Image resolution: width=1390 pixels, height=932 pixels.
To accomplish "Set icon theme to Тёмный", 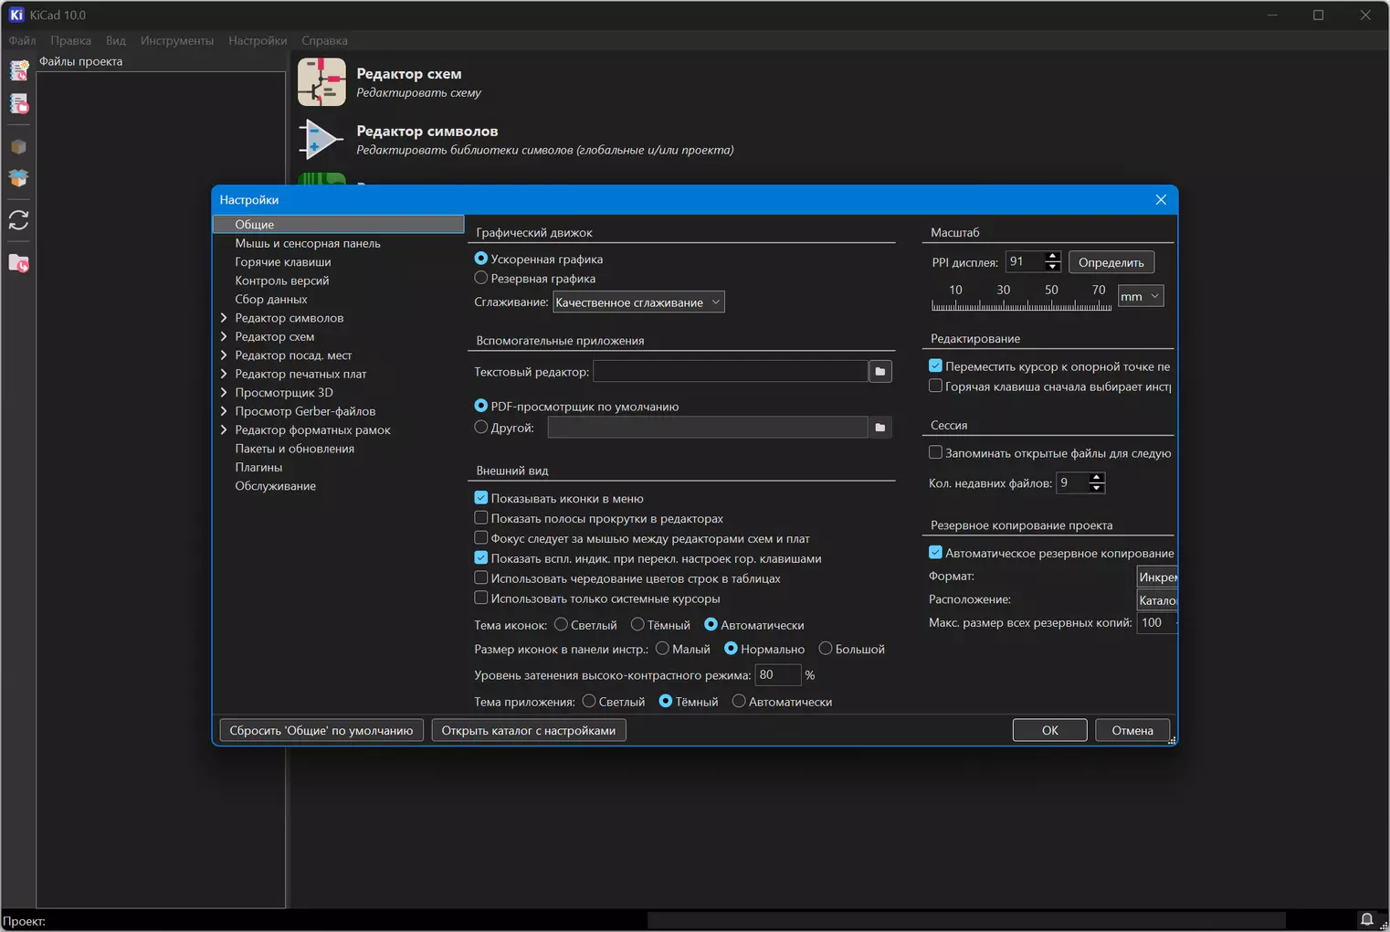I will 638,625.
